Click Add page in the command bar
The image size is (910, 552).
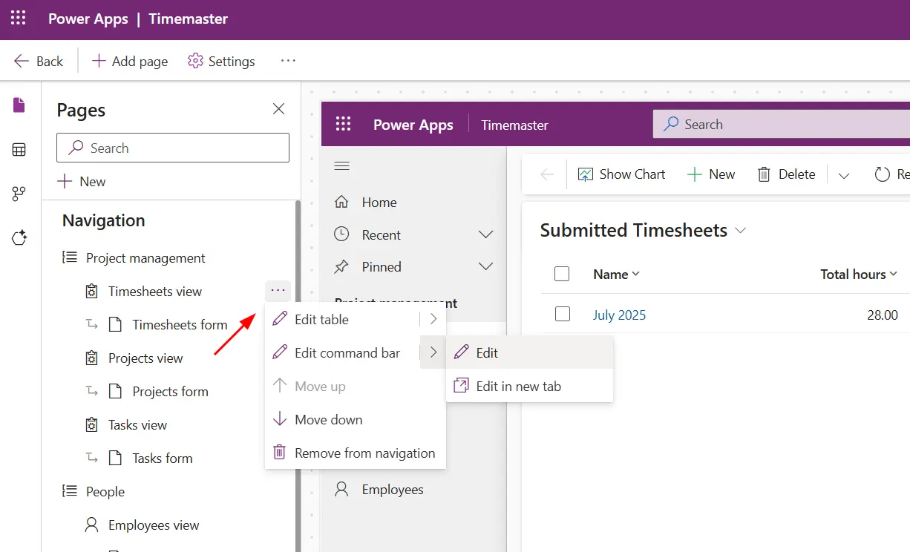click(x=130, y=61)
